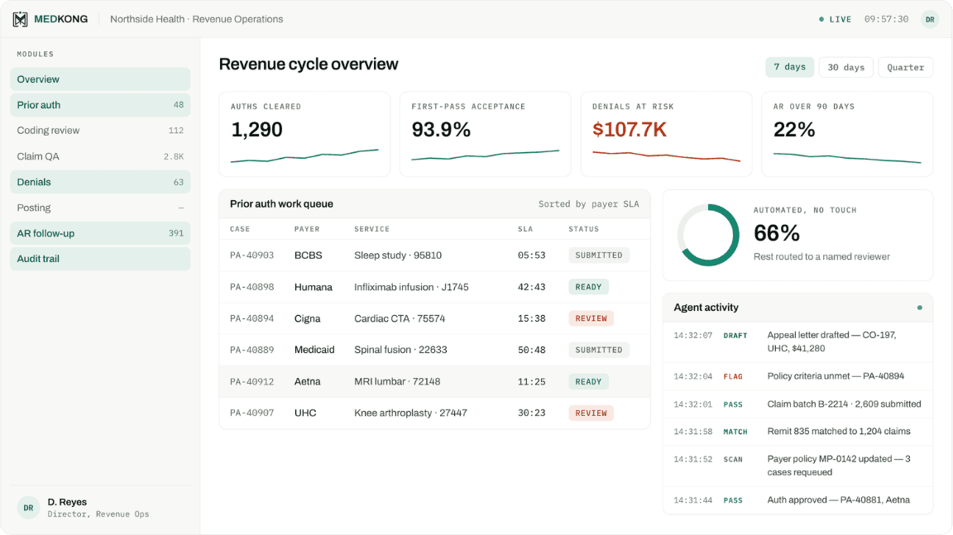Click the 09:57:30 clock display

pyautogui.click(x=886, y=20)
